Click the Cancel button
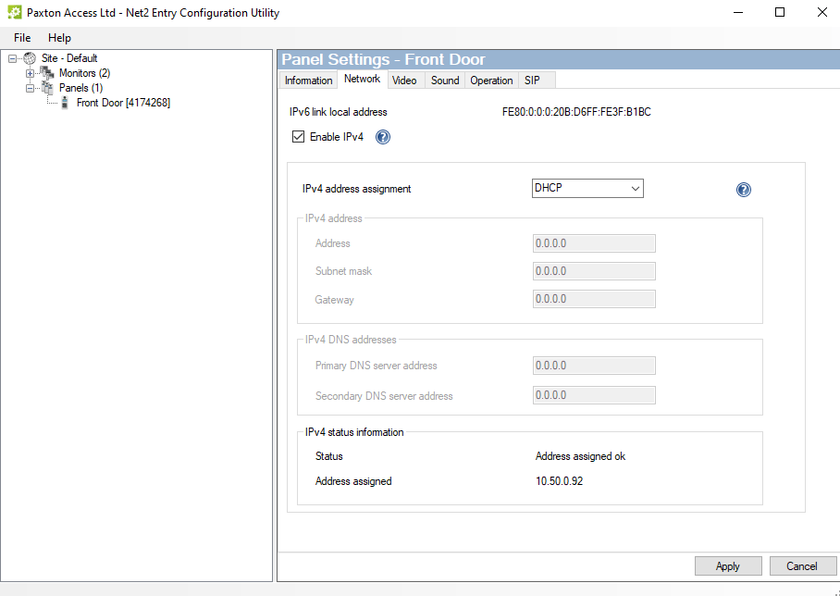The image size is (840, 596). 802,566
